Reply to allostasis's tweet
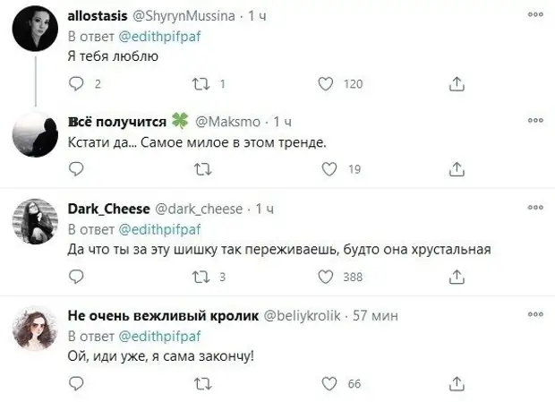Image resolution: width=555 pixels, height=402 pixels. [77, 84]
